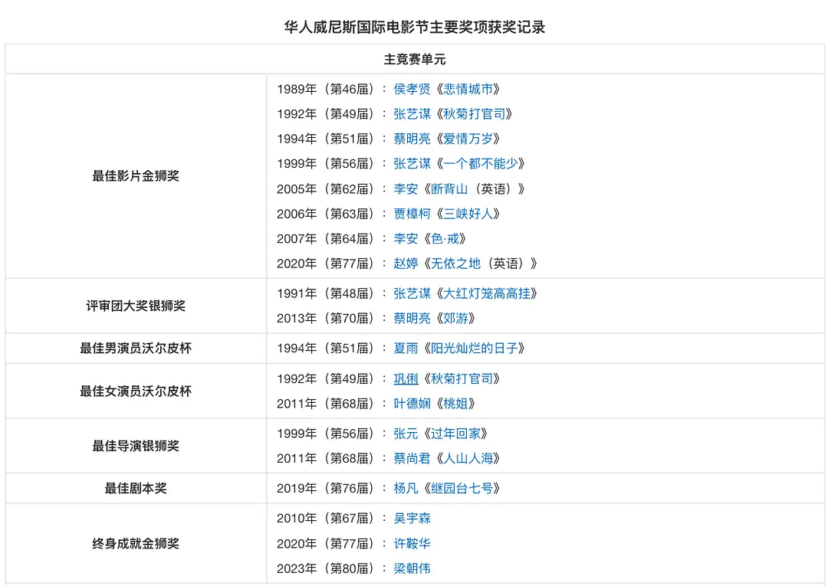Image resolution: width=828 pixels, height=586 pixels.
Task: Open the film link 《一个都不能少》
Action: click(x=481, y=163)
